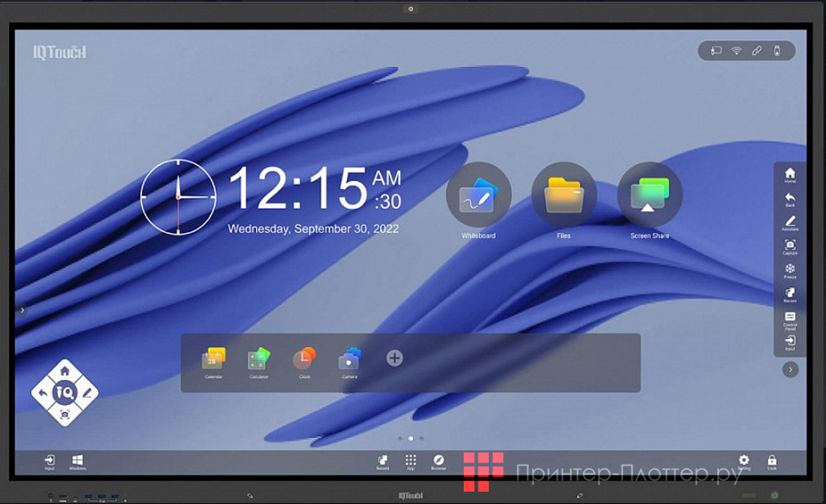Open the Calculator shortcut in the dock

(258, 359)
